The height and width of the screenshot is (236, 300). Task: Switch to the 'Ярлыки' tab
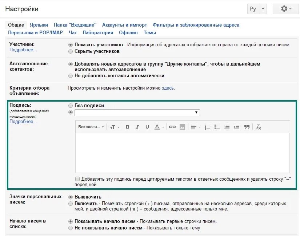39,25
